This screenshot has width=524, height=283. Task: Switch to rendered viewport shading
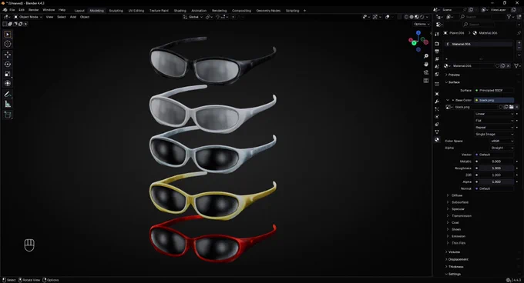pyautogui.click(x=422, y=17)
